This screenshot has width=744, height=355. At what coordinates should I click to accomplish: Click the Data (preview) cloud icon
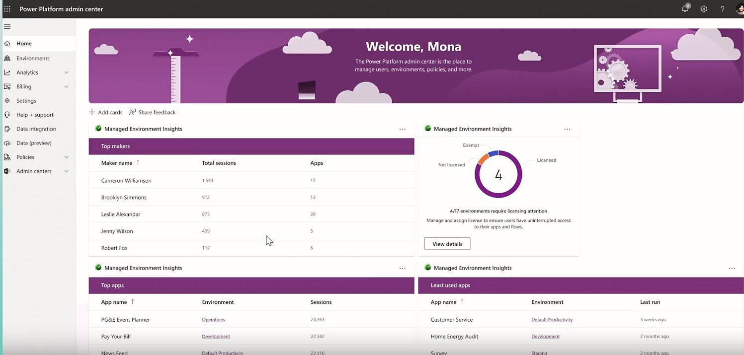pyautogui.click(x=7, y=143)
